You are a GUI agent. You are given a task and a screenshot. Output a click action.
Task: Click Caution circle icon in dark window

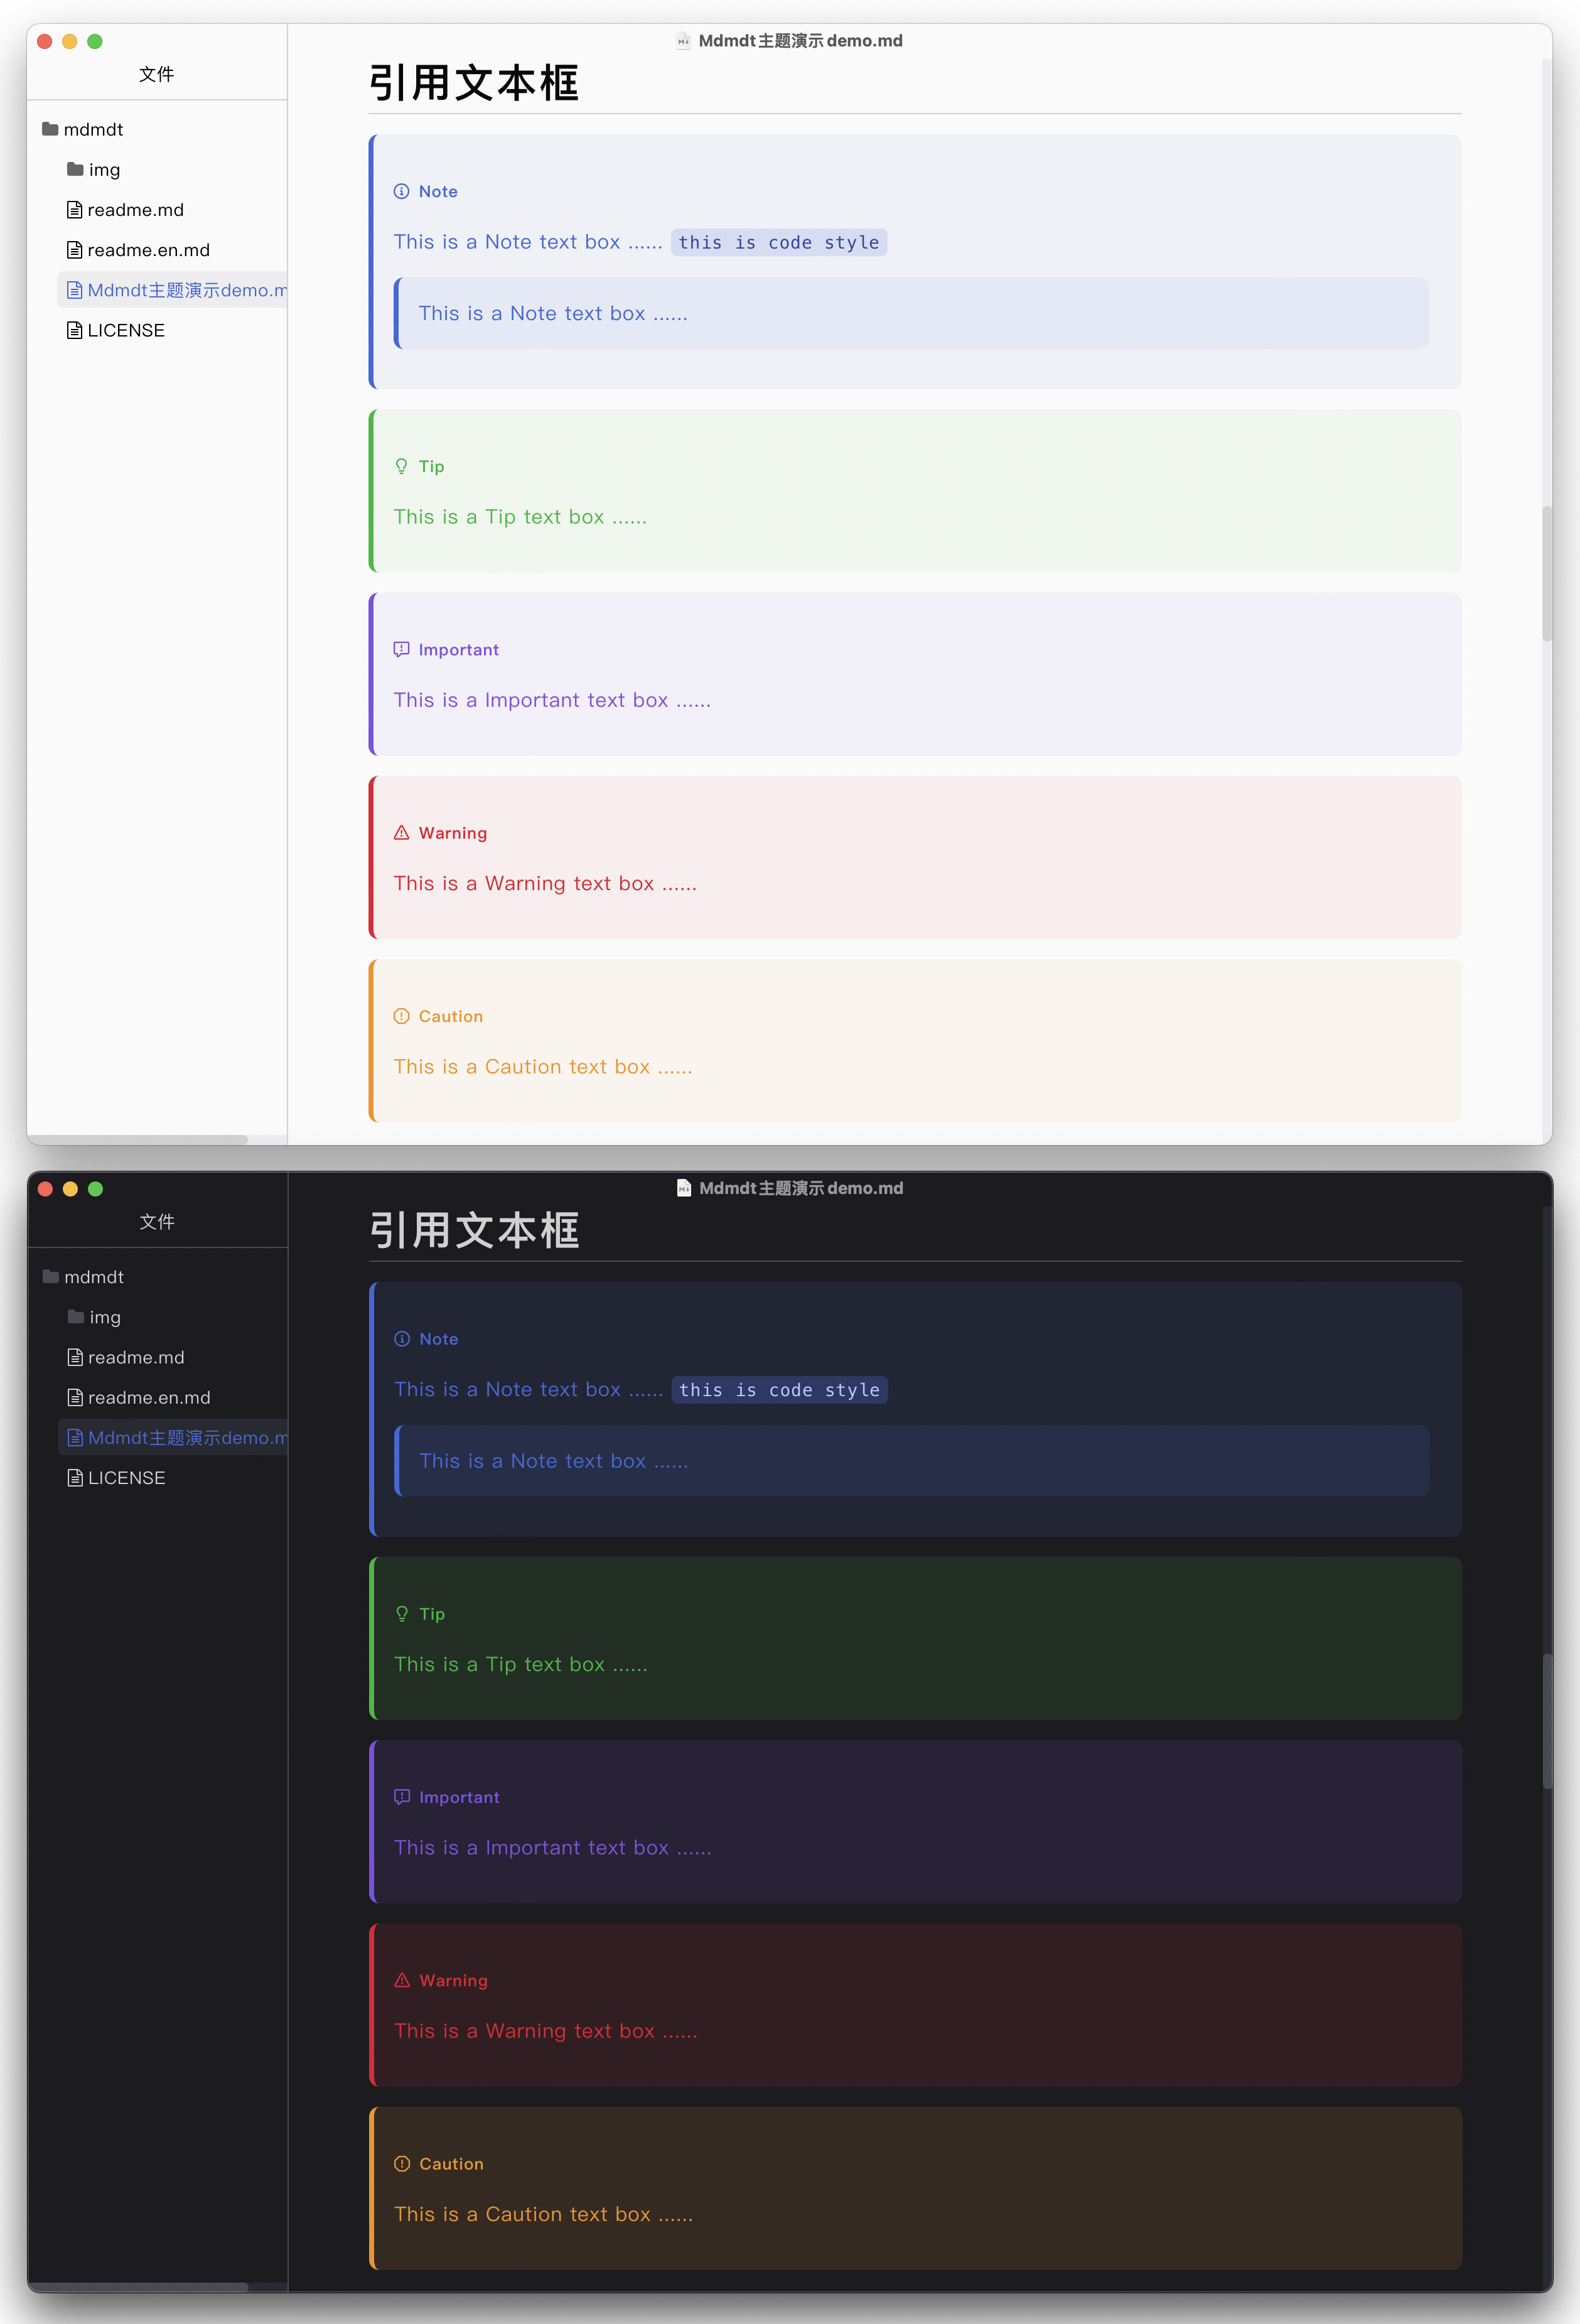pos(402,2164)
